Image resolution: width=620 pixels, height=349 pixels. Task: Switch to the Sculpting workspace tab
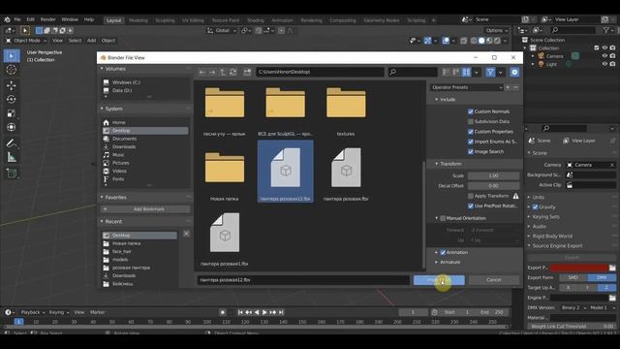(165, 20)
